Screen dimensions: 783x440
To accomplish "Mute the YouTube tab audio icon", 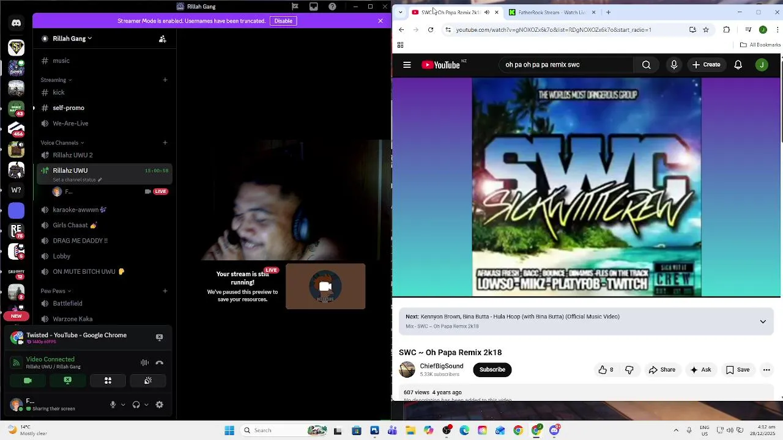I will click(x=487, y=12).
